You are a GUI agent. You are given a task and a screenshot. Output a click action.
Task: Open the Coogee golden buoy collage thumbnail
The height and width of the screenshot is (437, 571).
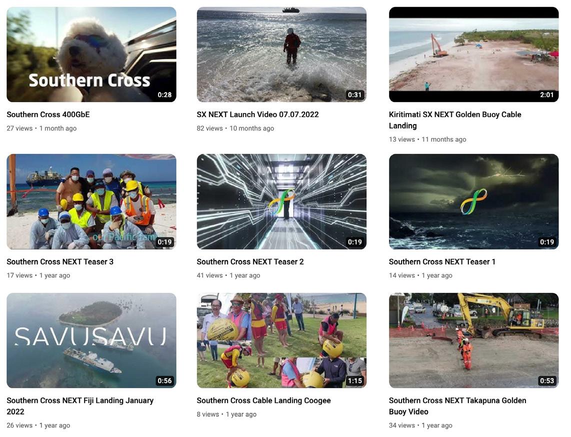pyautogui.click(x=281, y=340)
